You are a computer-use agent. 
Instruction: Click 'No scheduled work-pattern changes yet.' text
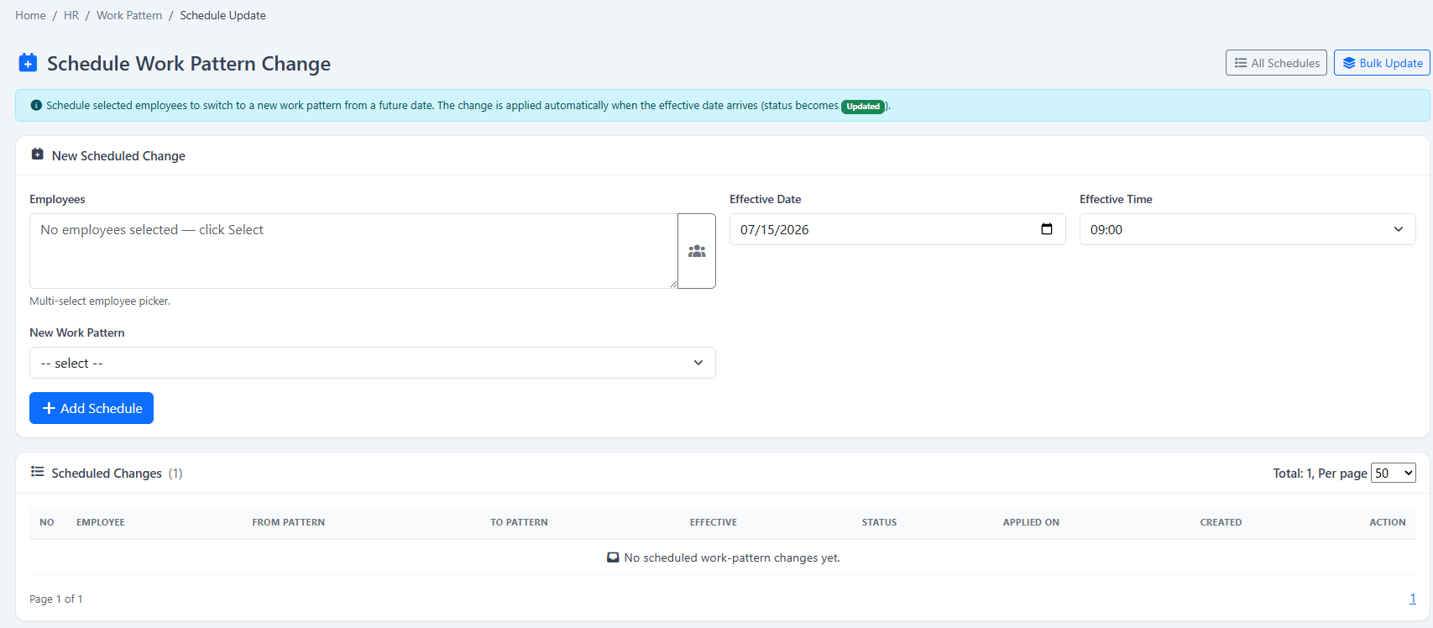(732, 557)
